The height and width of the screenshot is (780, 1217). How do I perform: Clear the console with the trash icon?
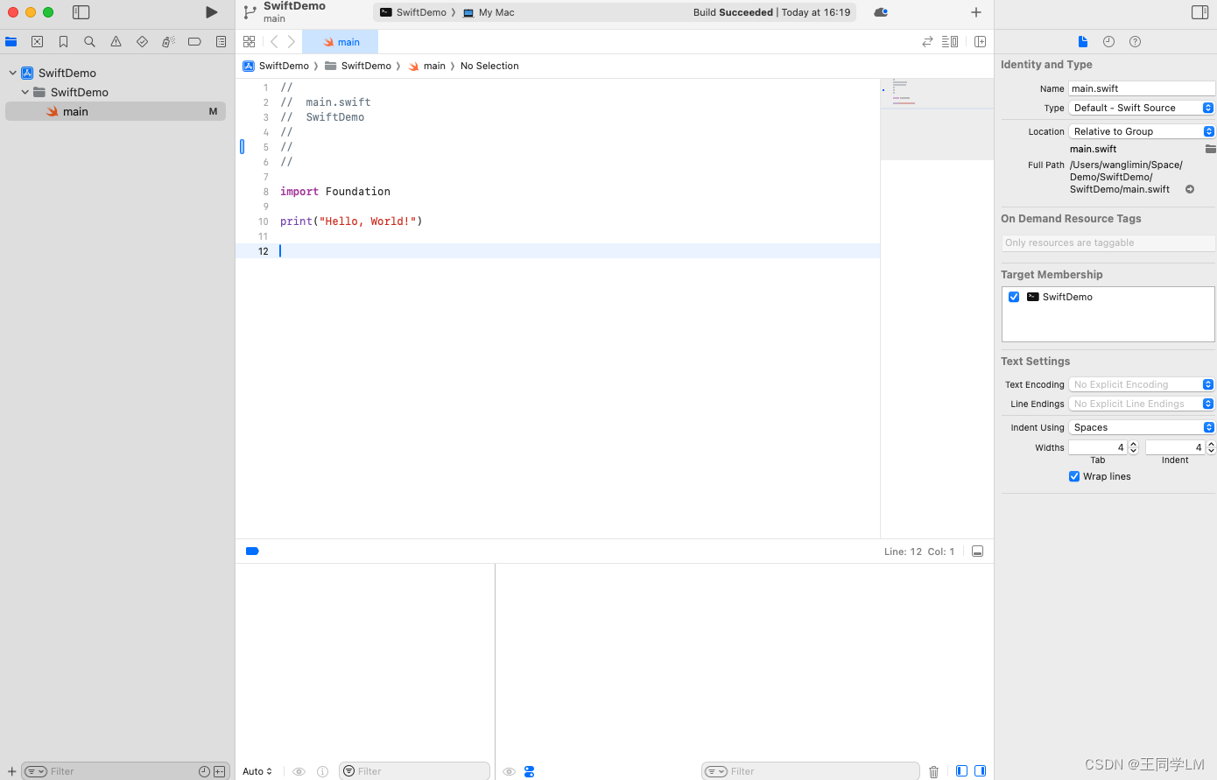coord(933,771)
